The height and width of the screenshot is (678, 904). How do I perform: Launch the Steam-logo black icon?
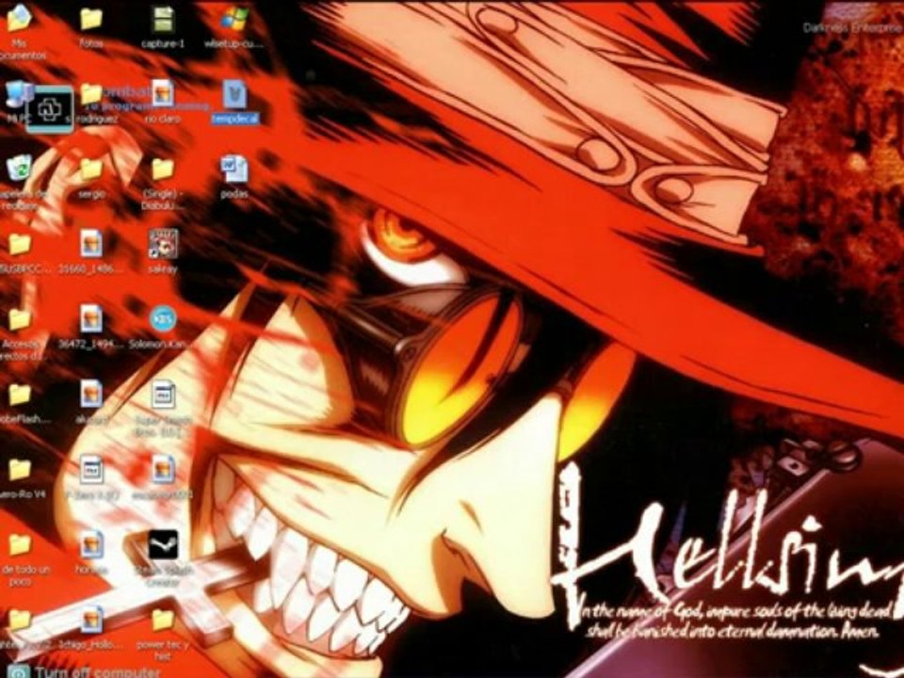tap(163, 545)
